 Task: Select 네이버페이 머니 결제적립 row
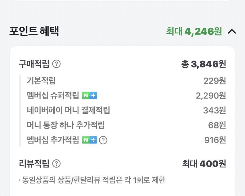(x=68, y=110)
